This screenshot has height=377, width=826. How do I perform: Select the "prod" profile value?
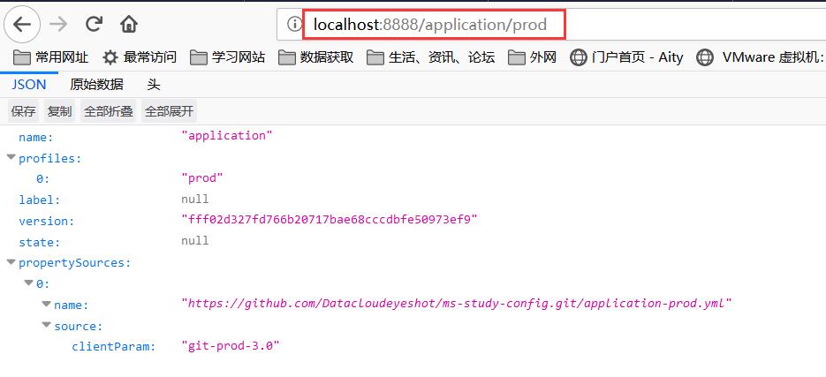pyautogui.click(x=202, y=177)
